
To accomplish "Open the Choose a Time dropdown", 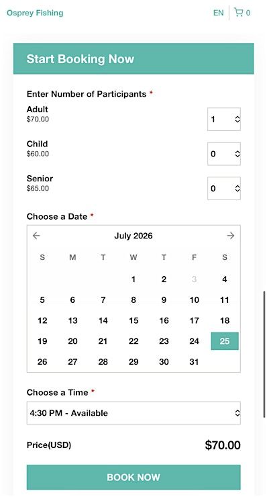I will point(133,413).
